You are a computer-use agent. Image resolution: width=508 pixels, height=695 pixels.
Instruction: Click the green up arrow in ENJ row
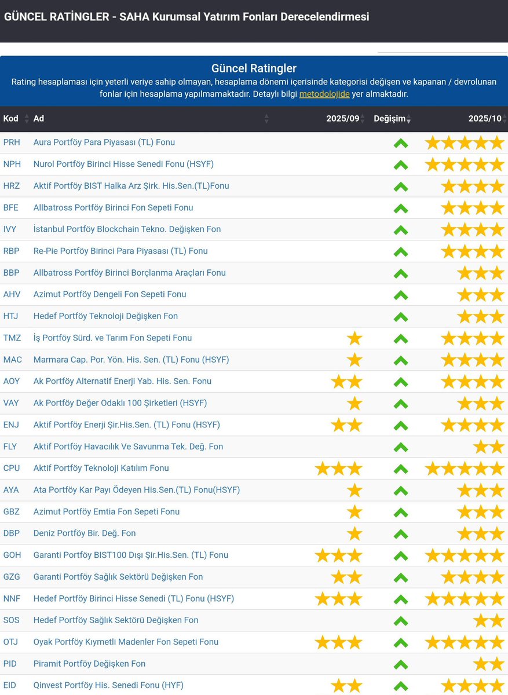coord(401,425)
